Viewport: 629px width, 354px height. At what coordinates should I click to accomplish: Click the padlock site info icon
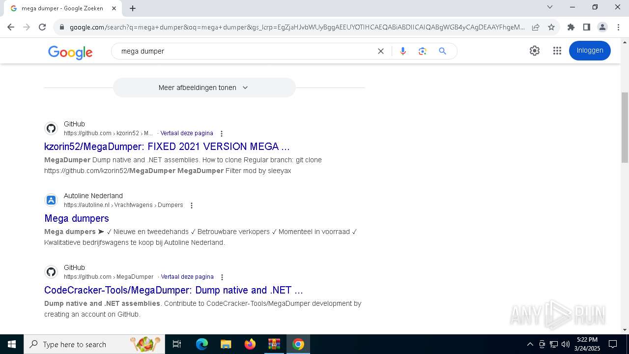click(62, 28)
